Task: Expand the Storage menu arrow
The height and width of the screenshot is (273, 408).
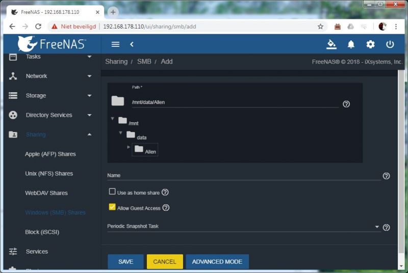Action: [x=90, y=96]
